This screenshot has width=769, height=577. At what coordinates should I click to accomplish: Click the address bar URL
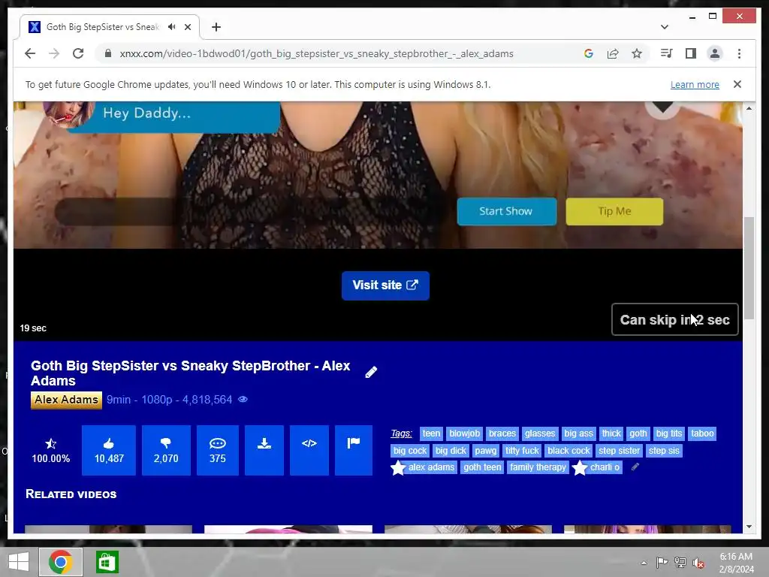[x=316, y=53]
